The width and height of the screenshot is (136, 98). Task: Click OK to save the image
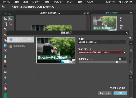click(120, 93)
